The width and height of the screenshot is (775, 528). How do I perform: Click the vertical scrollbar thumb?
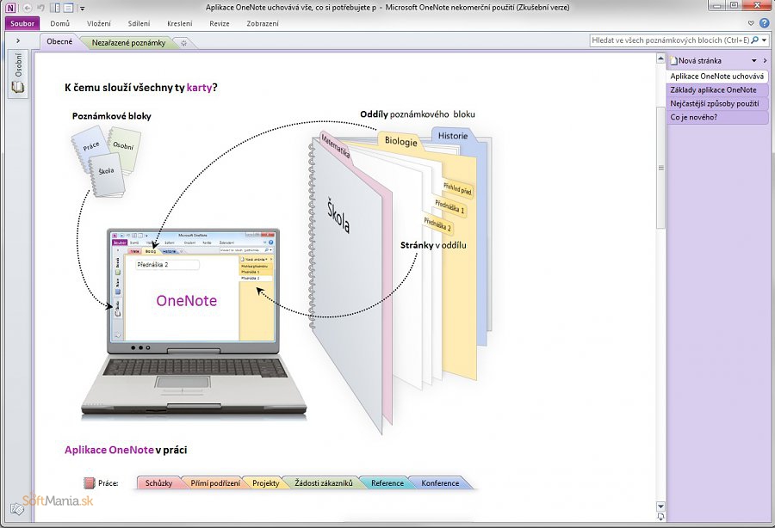click(x=660, y=168)
